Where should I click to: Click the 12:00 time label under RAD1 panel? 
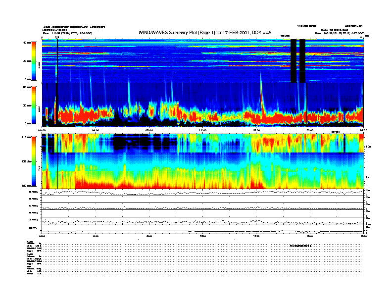[203, 130]
